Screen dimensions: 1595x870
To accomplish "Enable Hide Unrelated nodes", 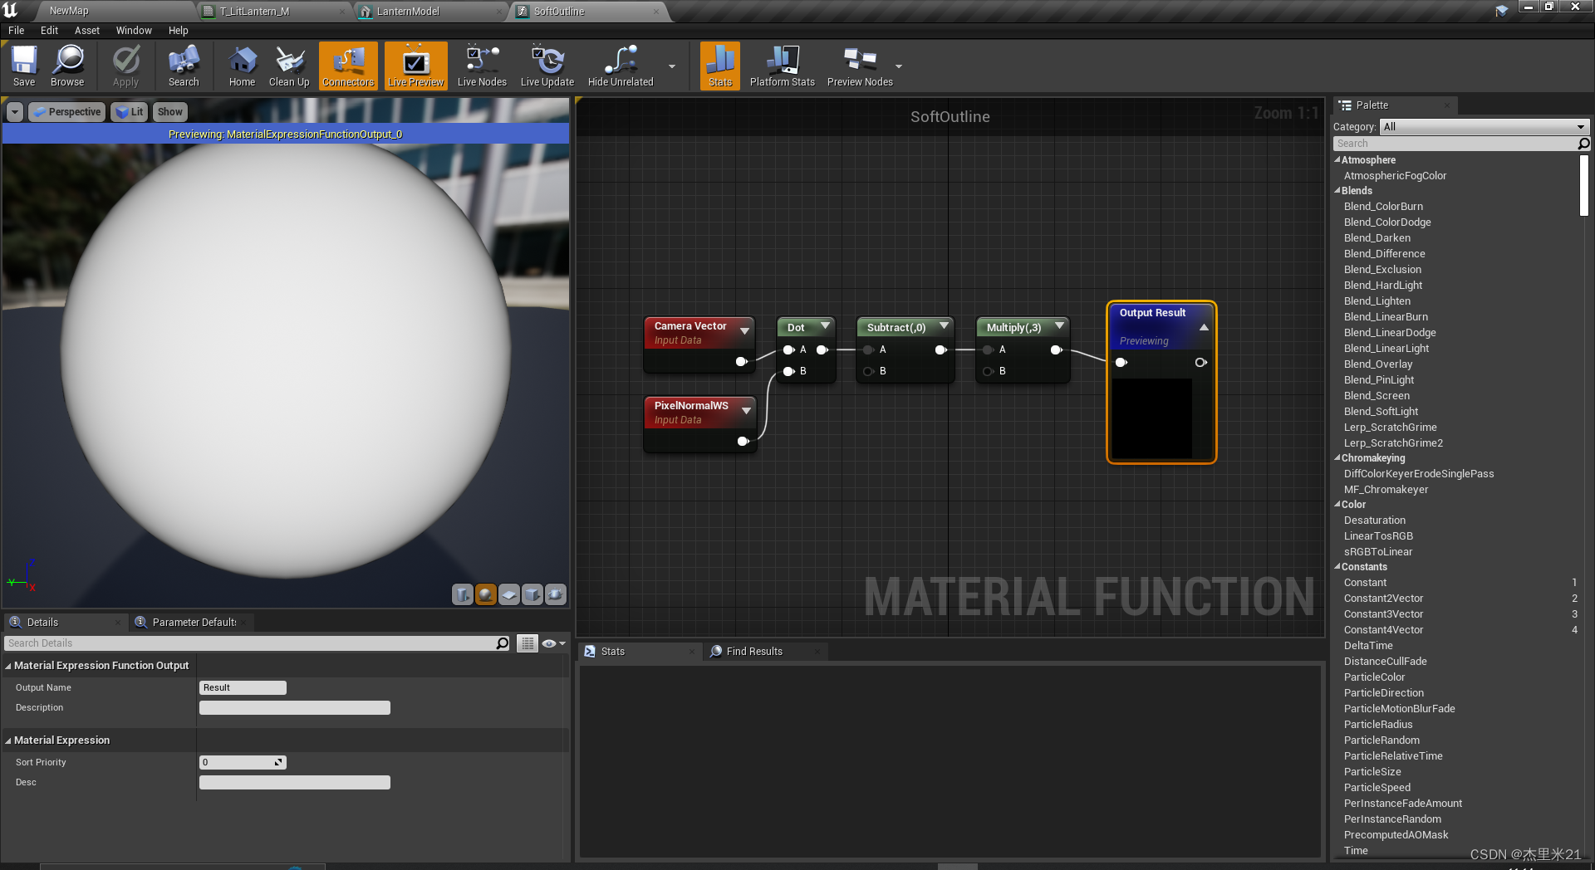I will [x=619, y=66].
